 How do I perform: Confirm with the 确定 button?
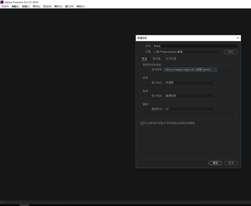(x=215, y=163)
